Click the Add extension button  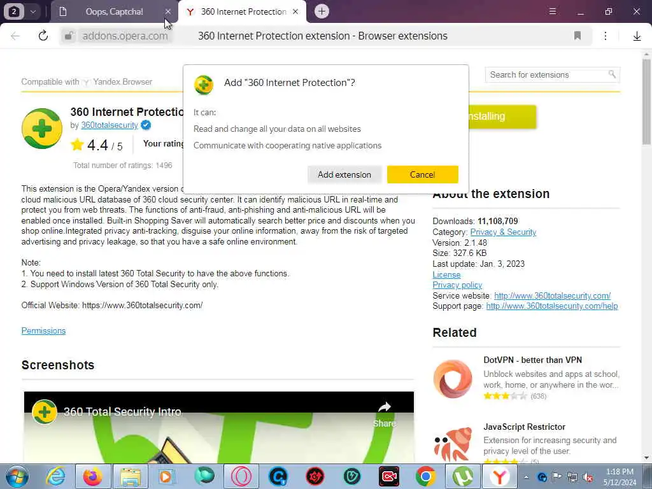tap(344, 174)
